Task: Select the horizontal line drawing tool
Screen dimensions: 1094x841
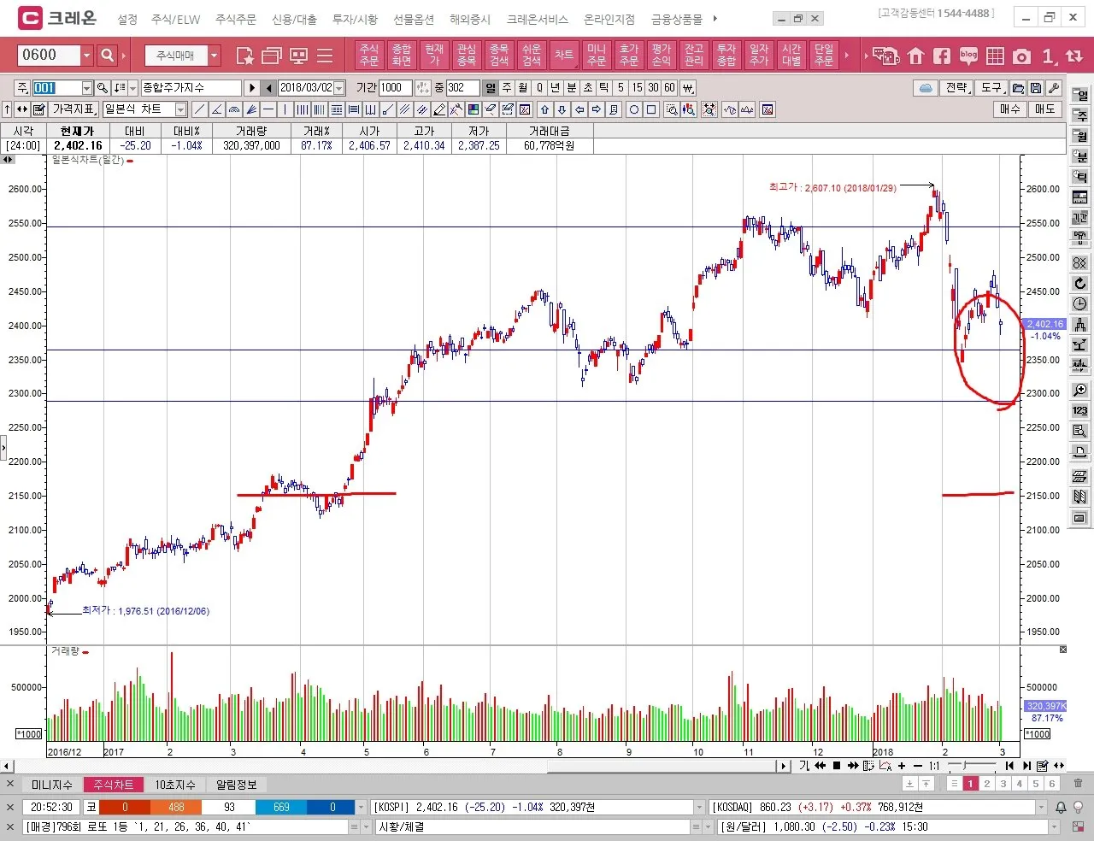Action: click(x=268, y=109)
